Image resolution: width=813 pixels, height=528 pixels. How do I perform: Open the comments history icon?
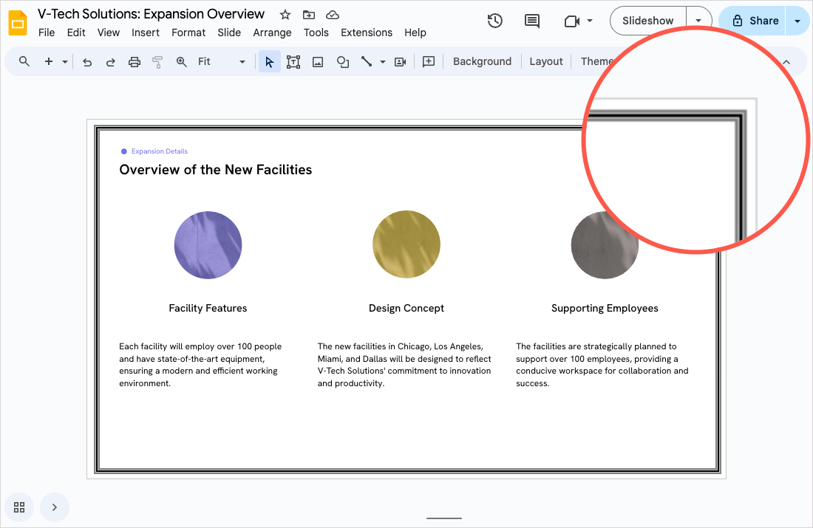532,21
